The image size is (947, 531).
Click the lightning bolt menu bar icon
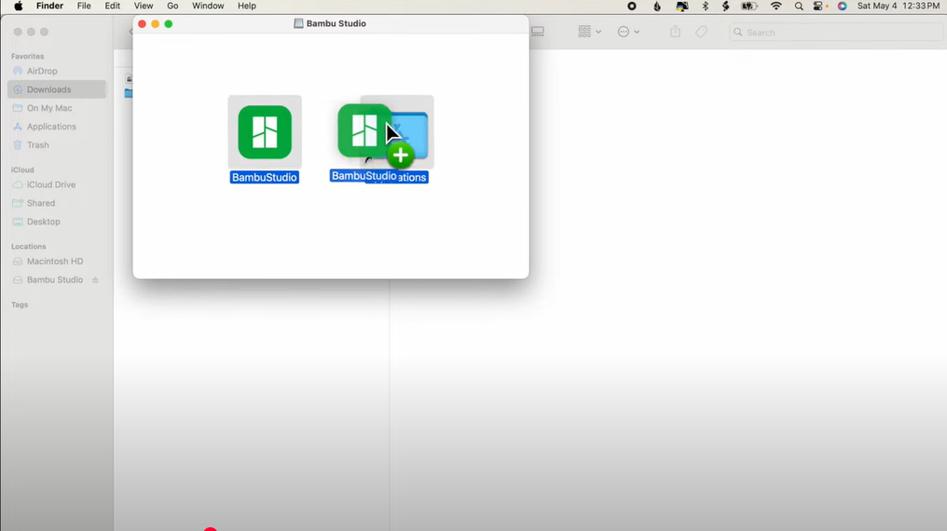[725, 6]
